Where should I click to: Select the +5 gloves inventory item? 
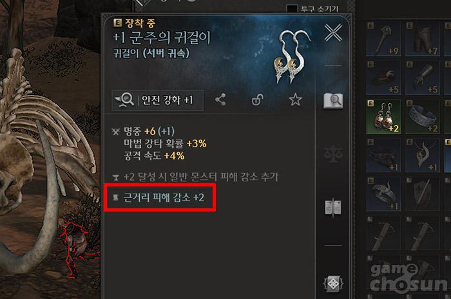(423, 77)
